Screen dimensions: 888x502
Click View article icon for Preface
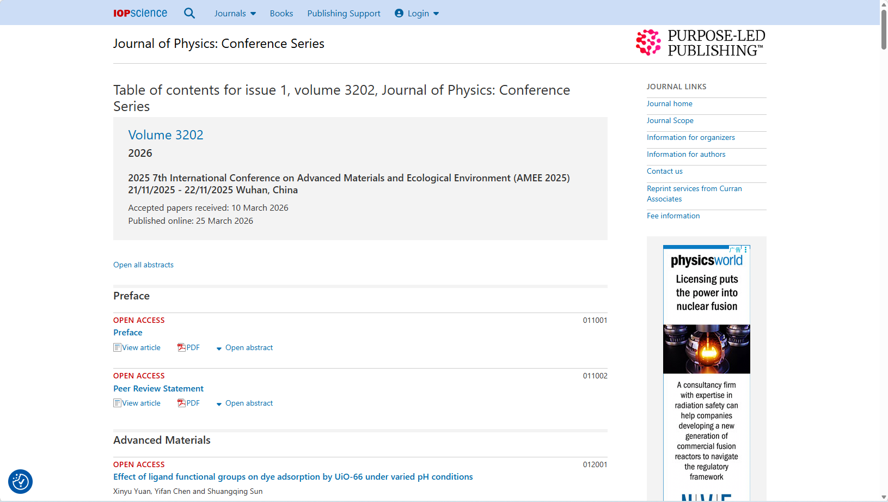tap(117, 347)
